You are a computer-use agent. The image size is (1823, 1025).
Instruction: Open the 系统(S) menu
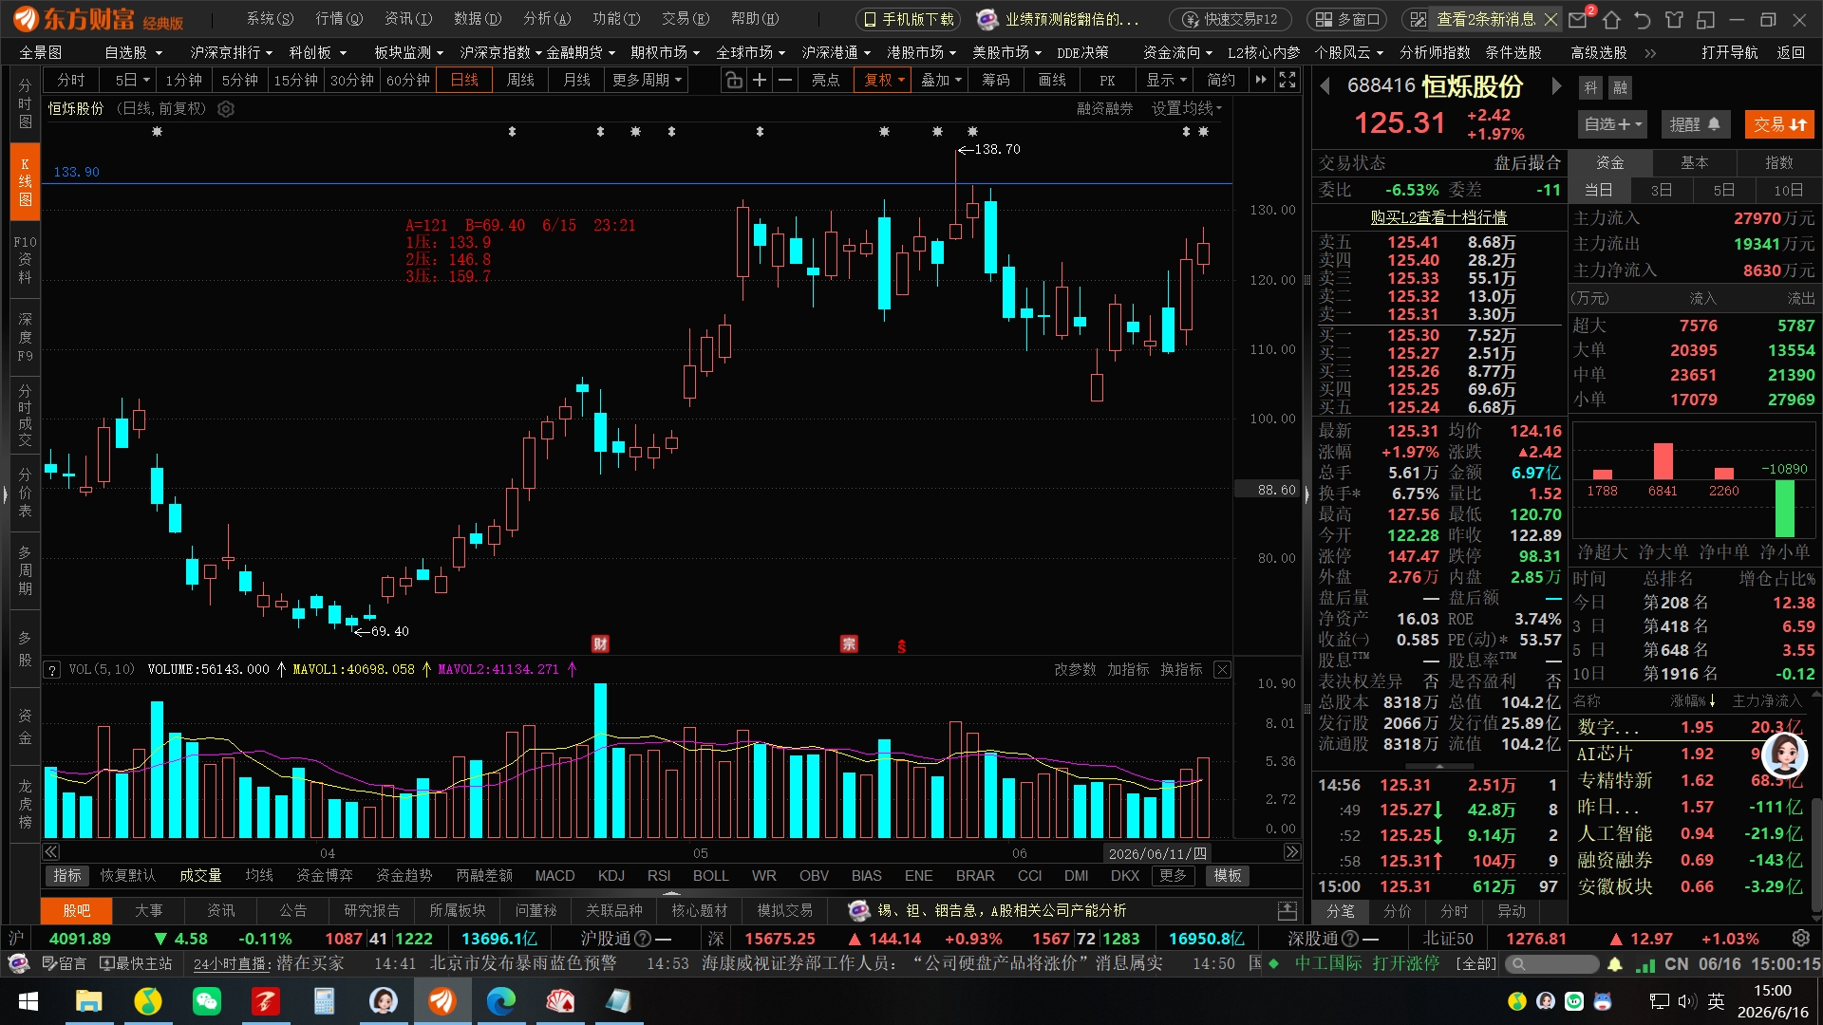click(x=271, y=19)
